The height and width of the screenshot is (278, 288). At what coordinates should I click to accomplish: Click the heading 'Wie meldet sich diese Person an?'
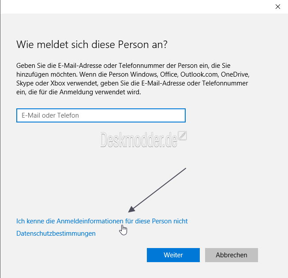click(92, 44)
